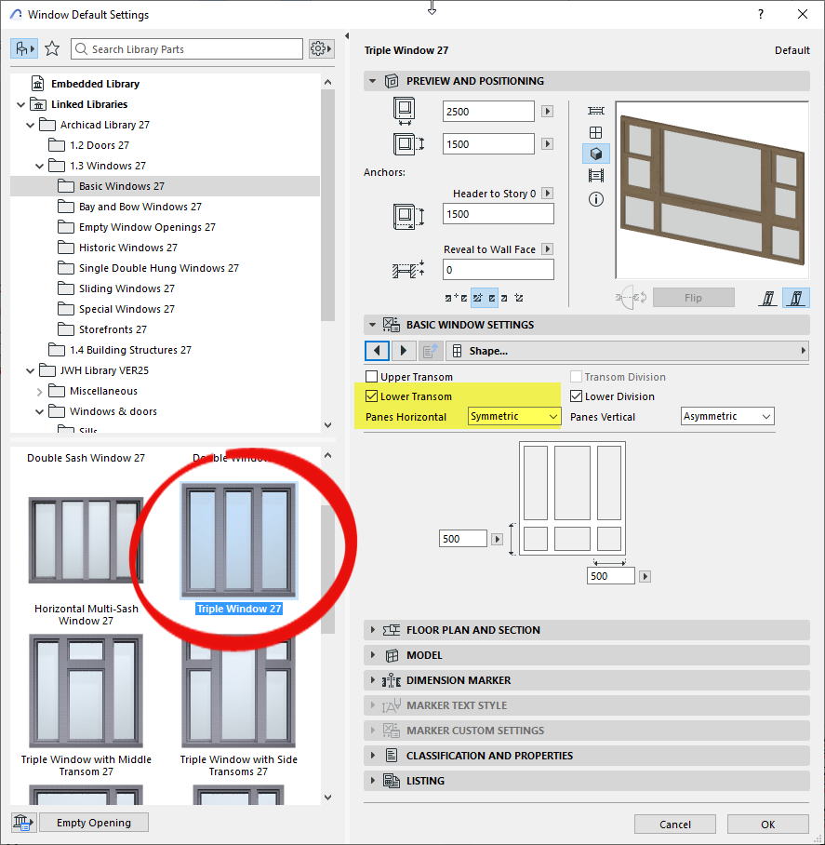Choose the highlighted reveal side icon
This screenshot has width=825, height=845.
(x=796, y=298)
